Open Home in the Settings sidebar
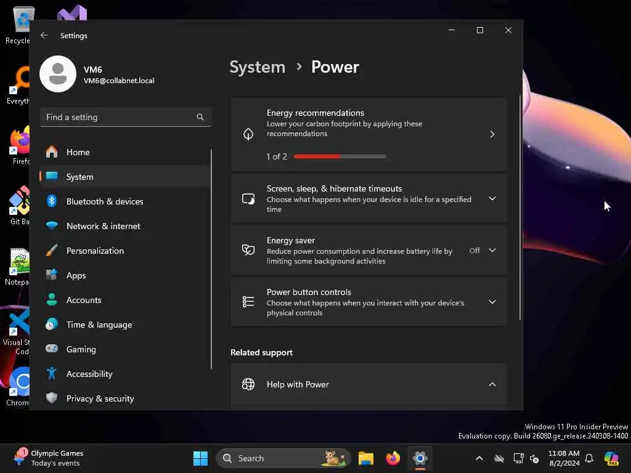 tap(125, 152)
